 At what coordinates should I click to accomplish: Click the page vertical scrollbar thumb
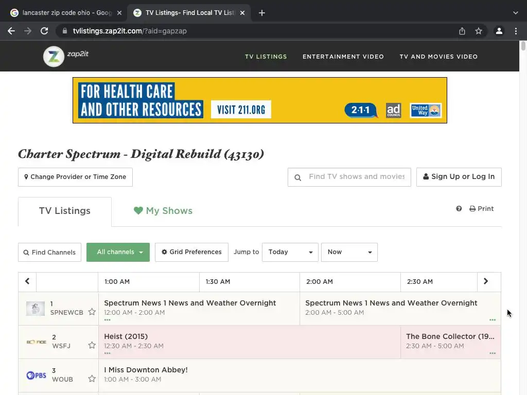coord(523,46)
